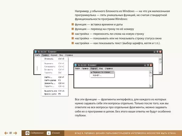The width and height of the screenshot is (182, 136).
Task: Open Правка menu in back window
Action: tap(45, 55)
